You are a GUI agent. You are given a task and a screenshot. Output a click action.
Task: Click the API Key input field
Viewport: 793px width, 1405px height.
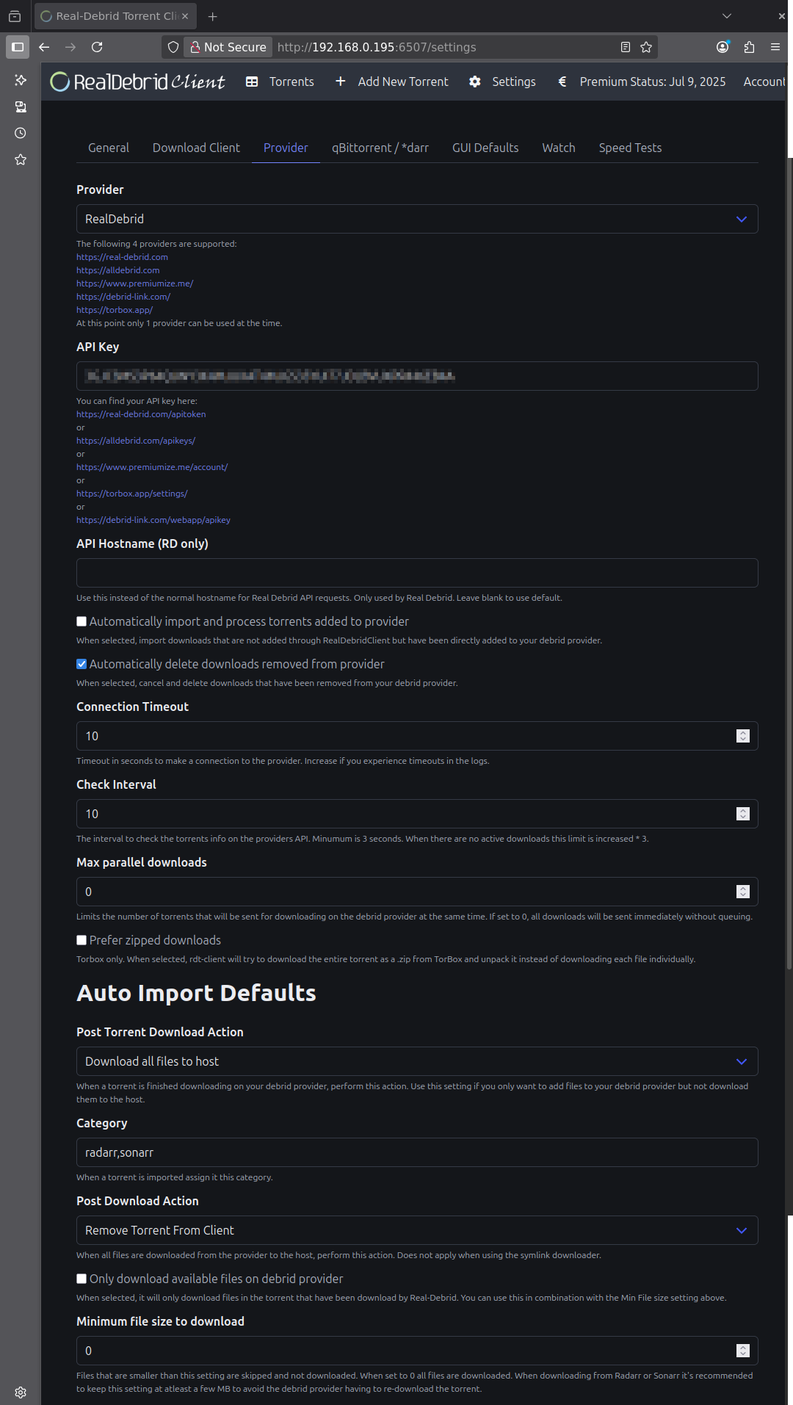[417, 376]
